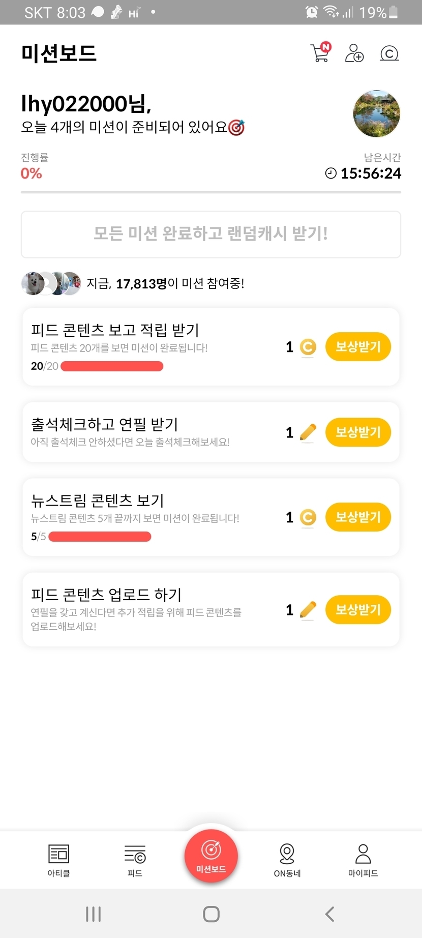
Task: Tap the profile photo thumbnail
Action: 376,114
